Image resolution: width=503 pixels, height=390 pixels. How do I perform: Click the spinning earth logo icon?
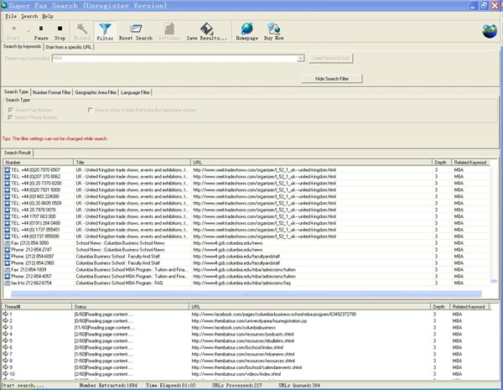pyautogui.click(x=490, y=31)
